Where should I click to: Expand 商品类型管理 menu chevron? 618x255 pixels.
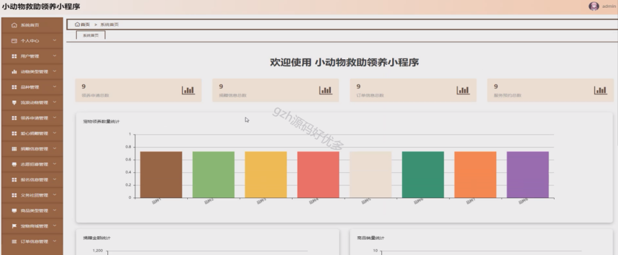point(55,210)
